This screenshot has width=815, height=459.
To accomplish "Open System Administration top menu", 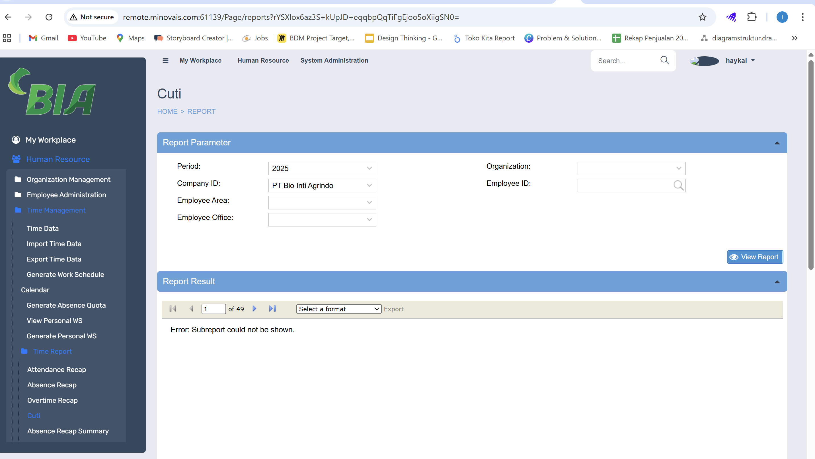I will pyautogui.click(x=334, y=60).
